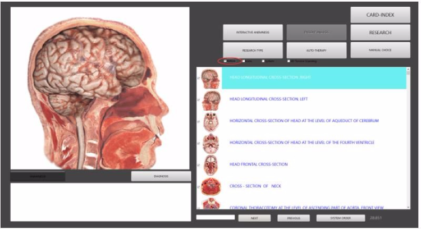
Task: Click the head longitudinal cross-section left thumbnail
Action: (x=211, y=100)
